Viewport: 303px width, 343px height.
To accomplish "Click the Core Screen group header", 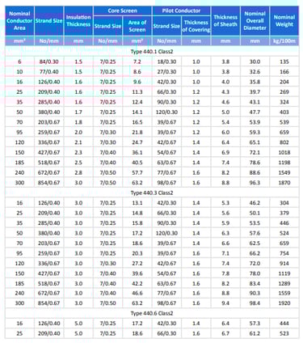I will coord(123,11).
